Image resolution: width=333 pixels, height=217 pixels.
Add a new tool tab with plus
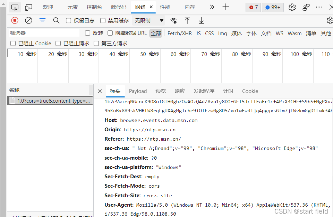click(x=225, y=7)
